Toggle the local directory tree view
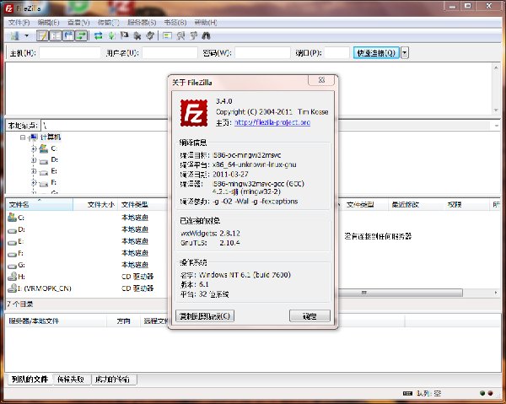 (x=56, y=35)
